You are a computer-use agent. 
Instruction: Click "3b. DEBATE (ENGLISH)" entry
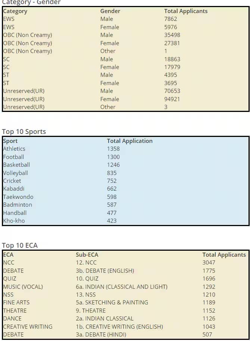pyautogui.click(x=105, y=271)
